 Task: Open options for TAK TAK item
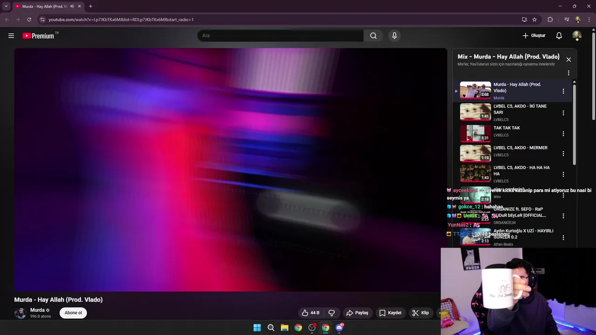563,134
